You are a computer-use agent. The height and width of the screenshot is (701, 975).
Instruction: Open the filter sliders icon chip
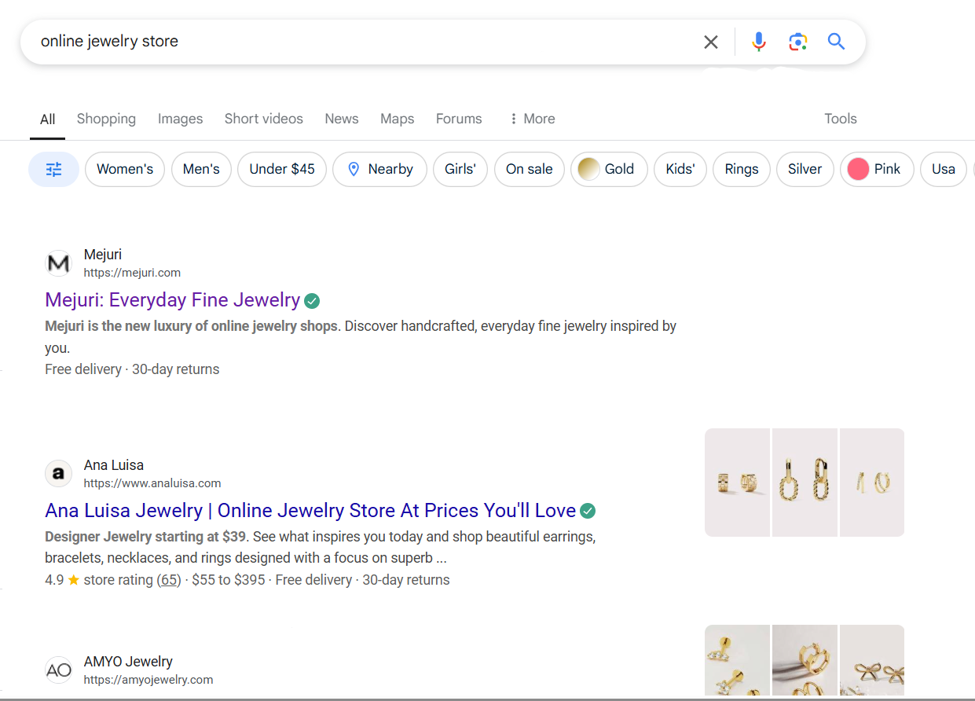point(53,169)
